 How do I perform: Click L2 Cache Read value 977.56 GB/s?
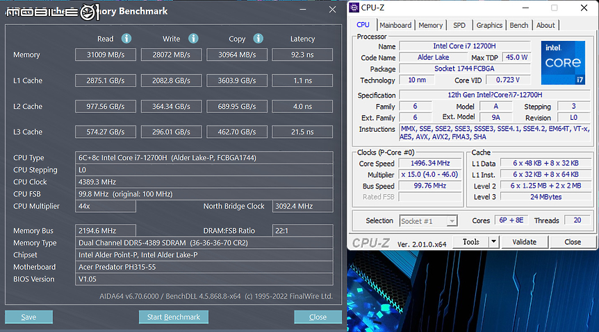[x=106, y=106]
